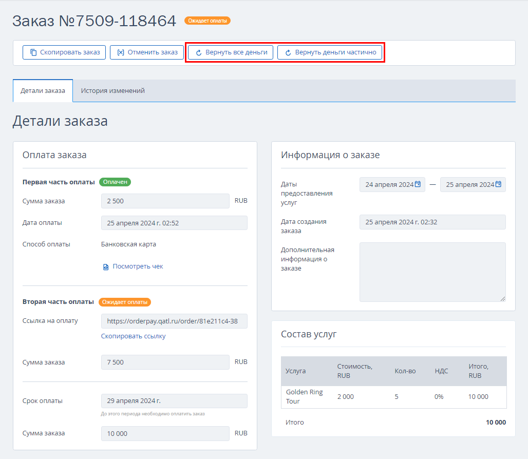Click Банковская карта payment method text
This screenshot has width=528, height=459.
tap(128, 244)
